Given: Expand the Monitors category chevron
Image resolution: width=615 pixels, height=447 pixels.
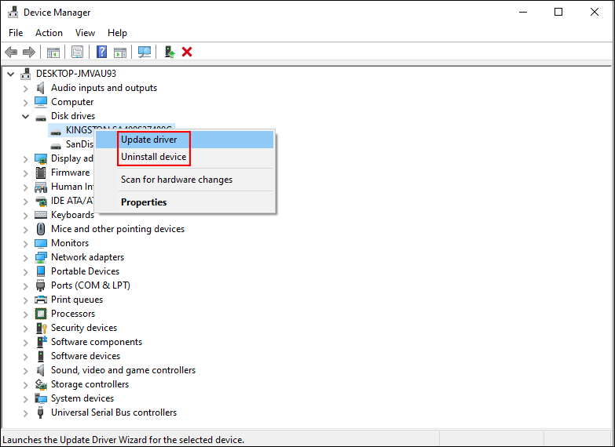Looking at the screenshot, I should [26, 244].
